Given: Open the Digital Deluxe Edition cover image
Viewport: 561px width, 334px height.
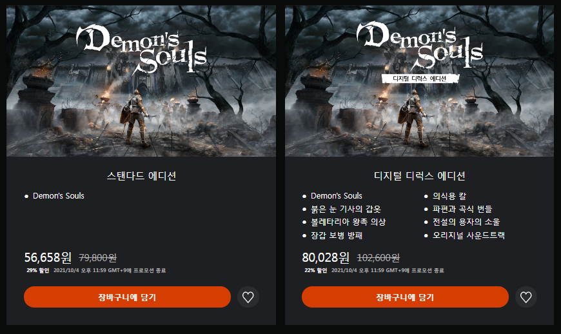Looking at the screenshot, I should tap(419, 81).
